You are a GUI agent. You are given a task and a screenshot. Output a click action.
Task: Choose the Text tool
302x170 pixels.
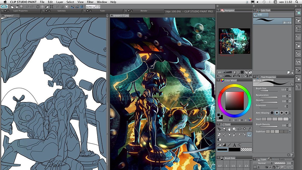pos(234,145)
